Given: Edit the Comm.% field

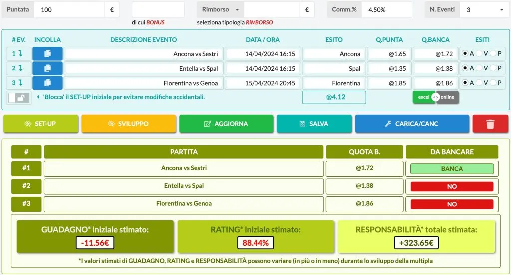Looking at the screenshot, I should (387, 10).
